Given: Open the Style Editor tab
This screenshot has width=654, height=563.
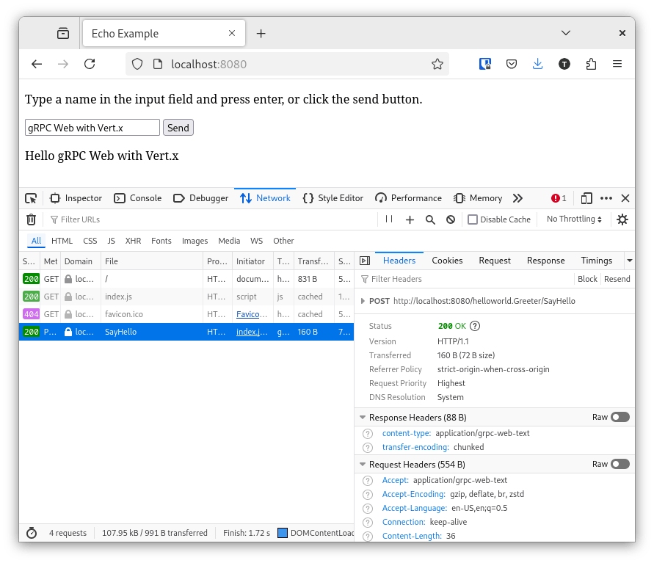Looking at the screenshot, I should tap(333, 198).
